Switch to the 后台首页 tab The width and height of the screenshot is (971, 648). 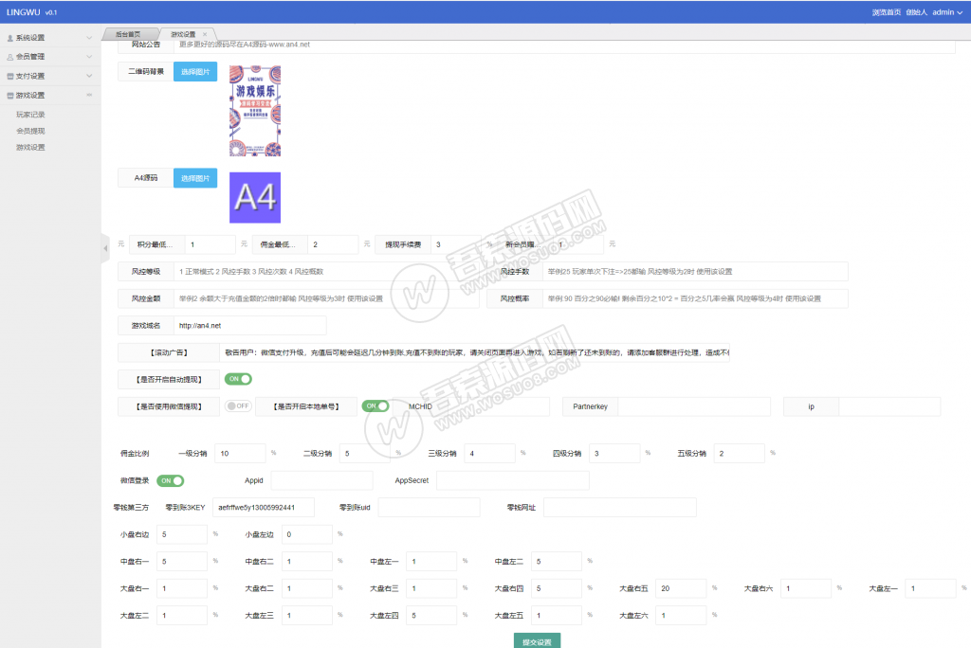pos(128,35)
